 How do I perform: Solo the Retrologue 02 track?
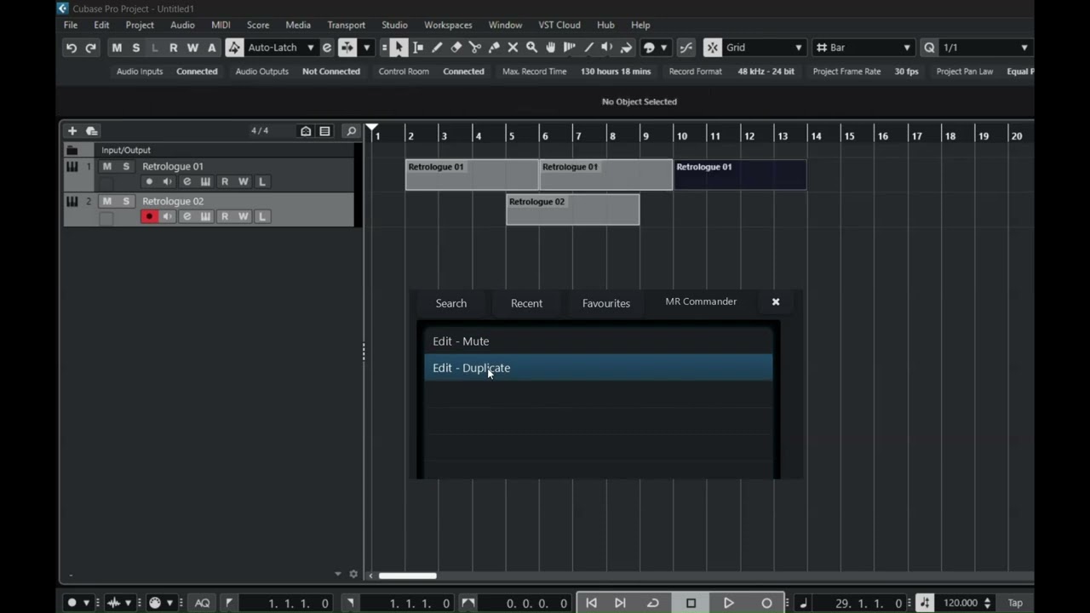tap(126, 202)
